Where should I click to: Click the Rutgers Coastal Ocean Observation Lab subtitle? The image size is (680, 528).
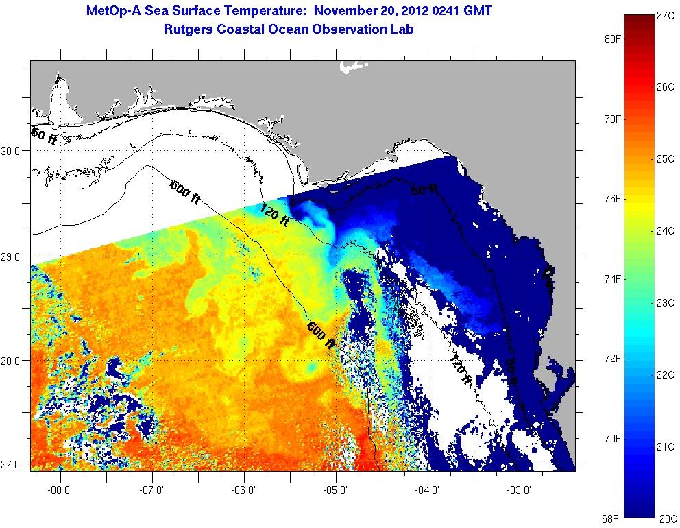[289, 29]
